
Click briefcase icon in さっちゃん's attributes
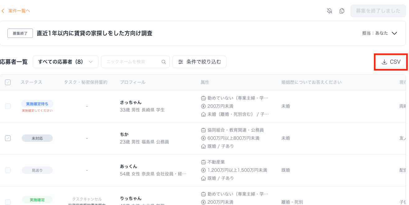coord(204,98)
